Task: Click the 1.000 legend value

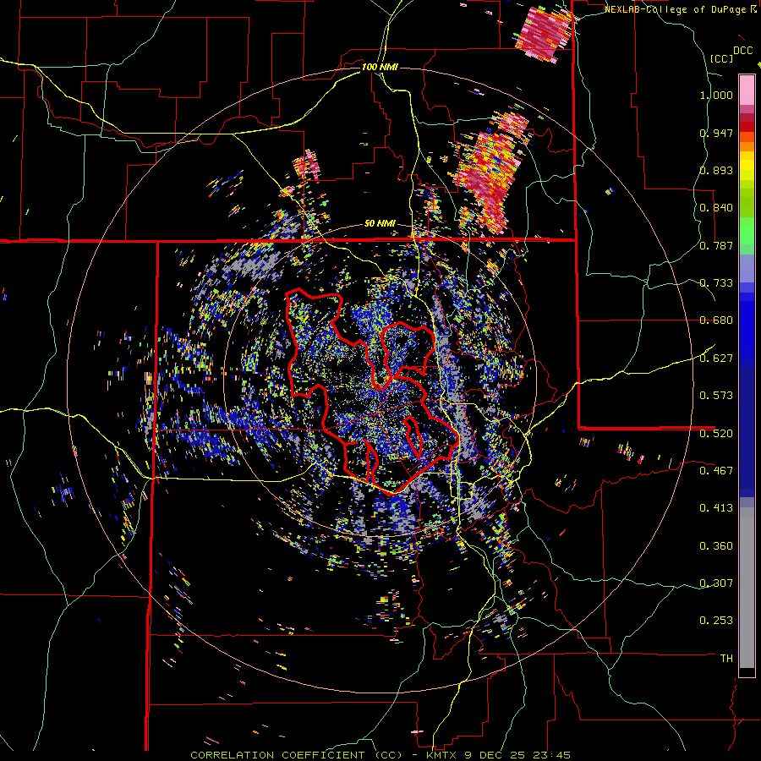Action: [716, 95]
